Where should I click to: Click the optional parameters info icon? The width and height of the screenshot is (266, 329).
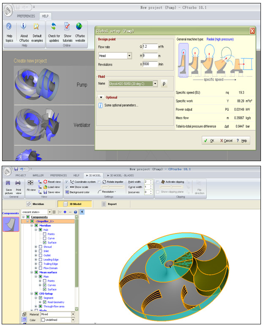pyautogui.click(x=101, y=105)
